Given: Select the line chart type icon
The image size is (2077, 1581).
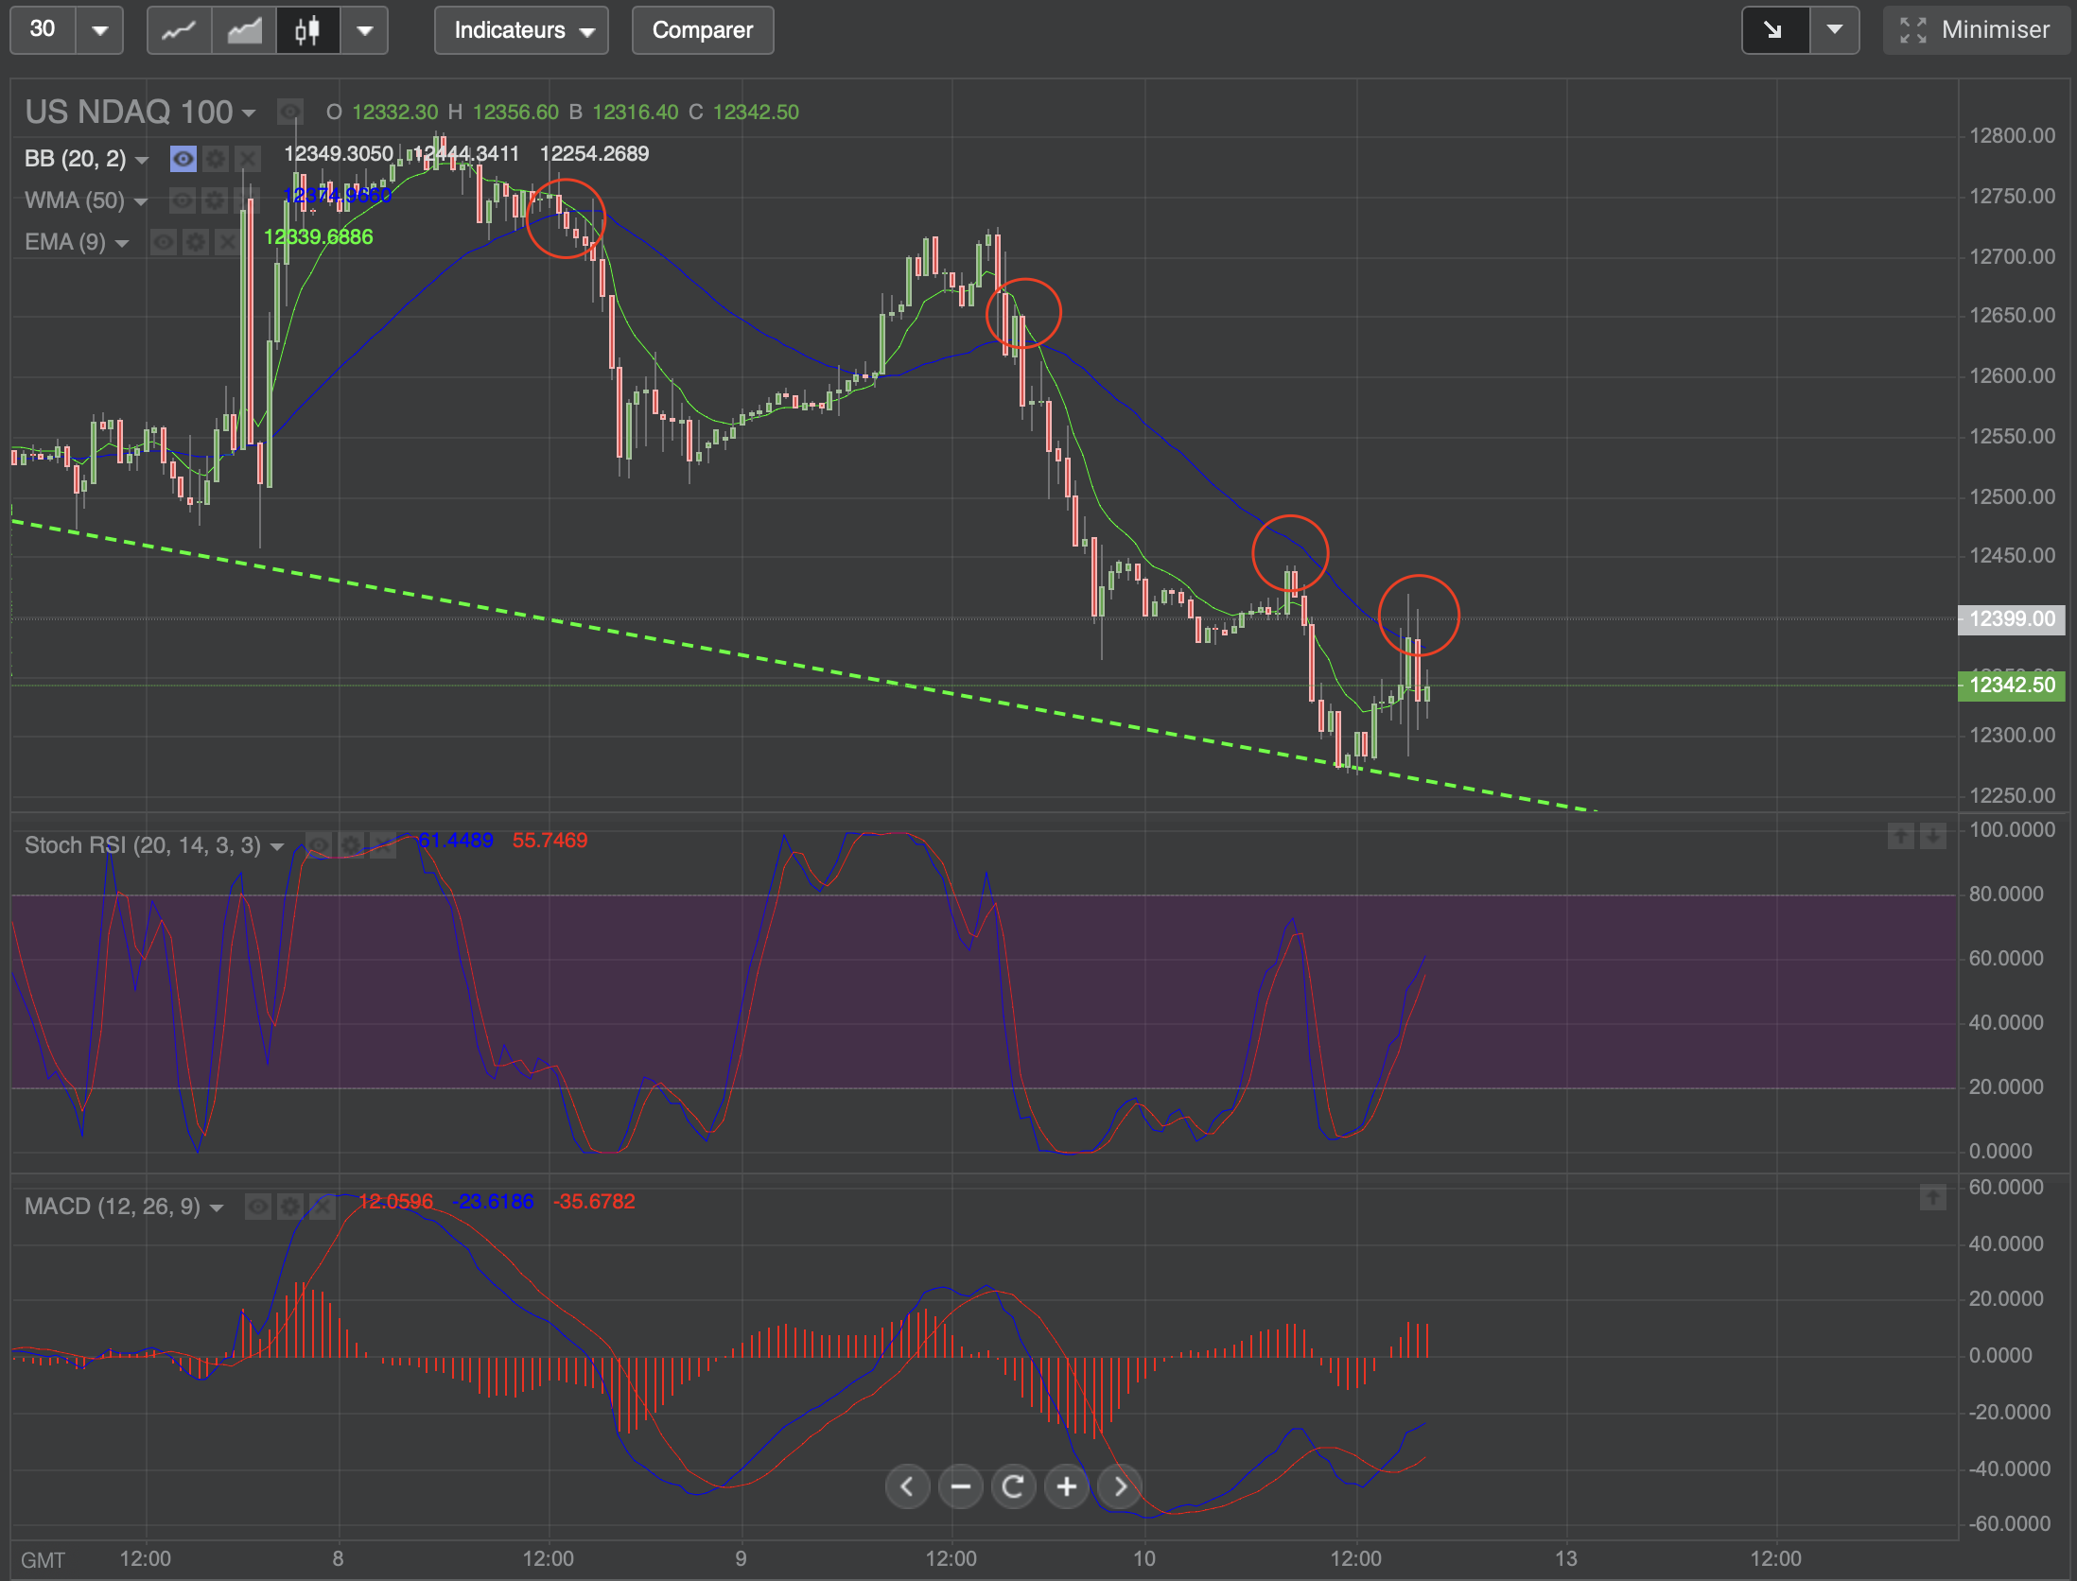Looking at the screenshot, I should [x=179, y=30].
